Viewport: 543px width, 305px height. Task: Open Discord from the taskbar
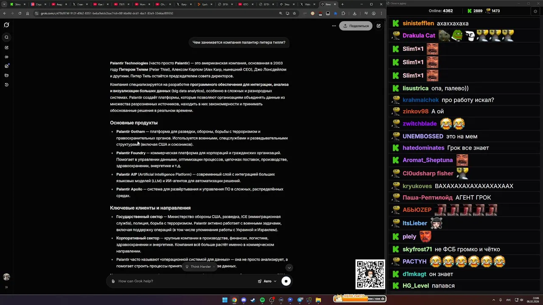[244, 300]
